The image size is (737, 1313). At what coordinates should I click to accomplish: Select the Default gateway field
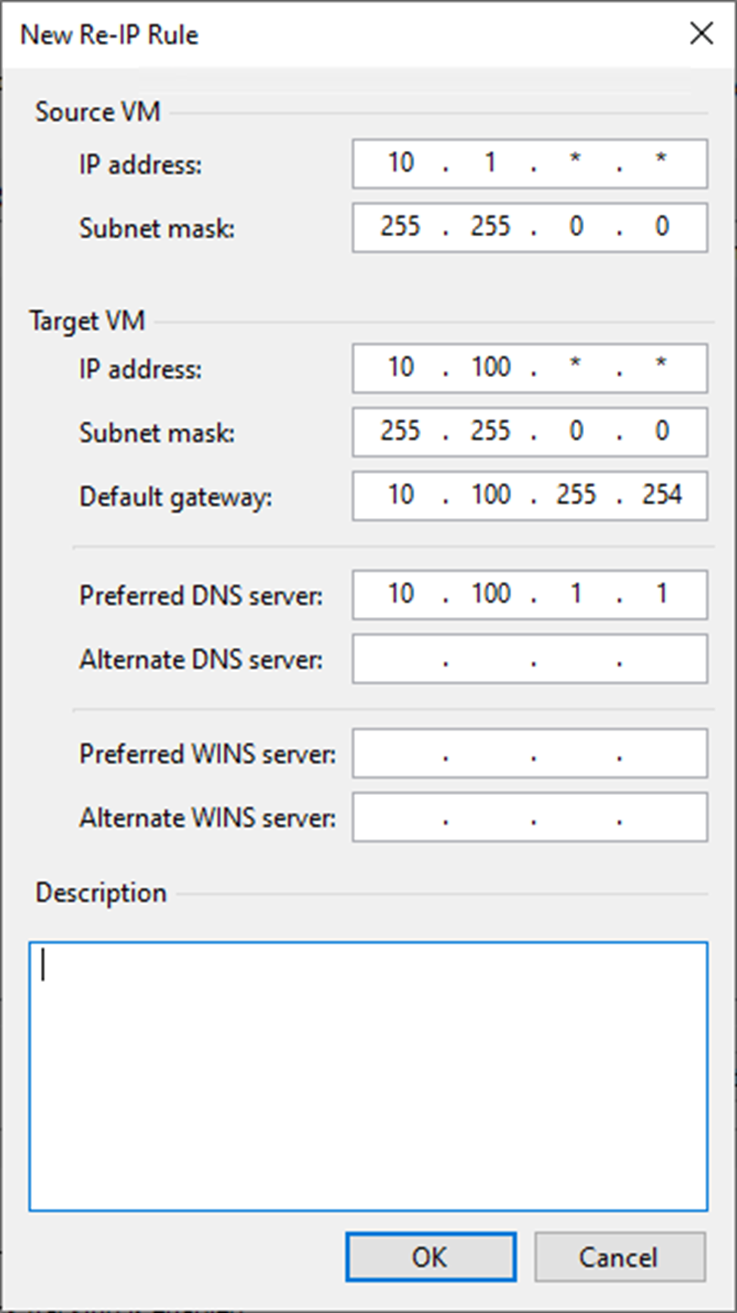click(x=529, y=496)
